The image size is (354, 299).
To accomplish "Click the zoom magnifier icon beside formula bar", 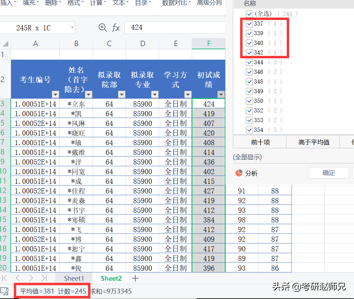I will point(102,28).
